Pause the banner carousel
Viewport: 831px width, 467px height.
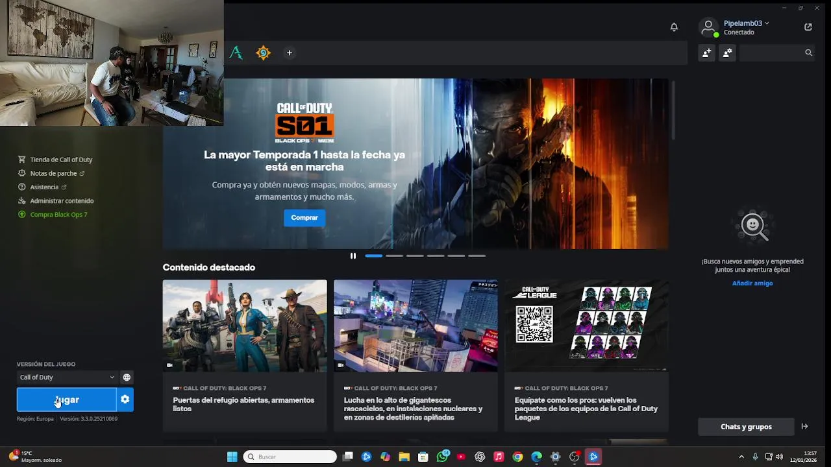353,256
